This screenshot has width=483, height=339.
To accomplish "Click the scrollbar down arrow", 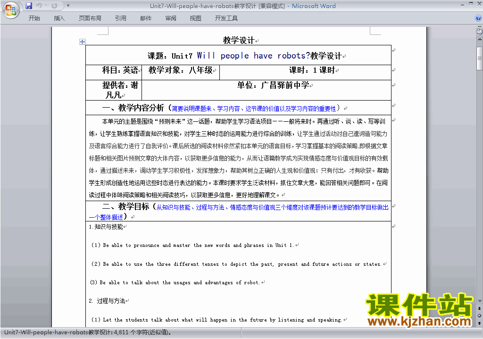I will [480, 301].
